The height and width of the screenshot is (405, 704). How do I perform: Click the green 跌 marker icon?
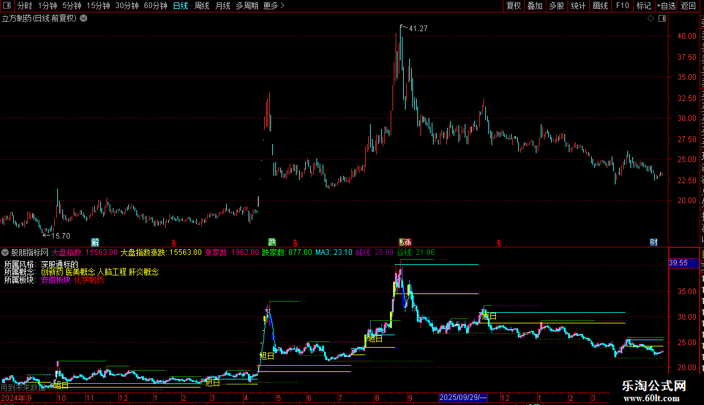click(x=272, y=242)
